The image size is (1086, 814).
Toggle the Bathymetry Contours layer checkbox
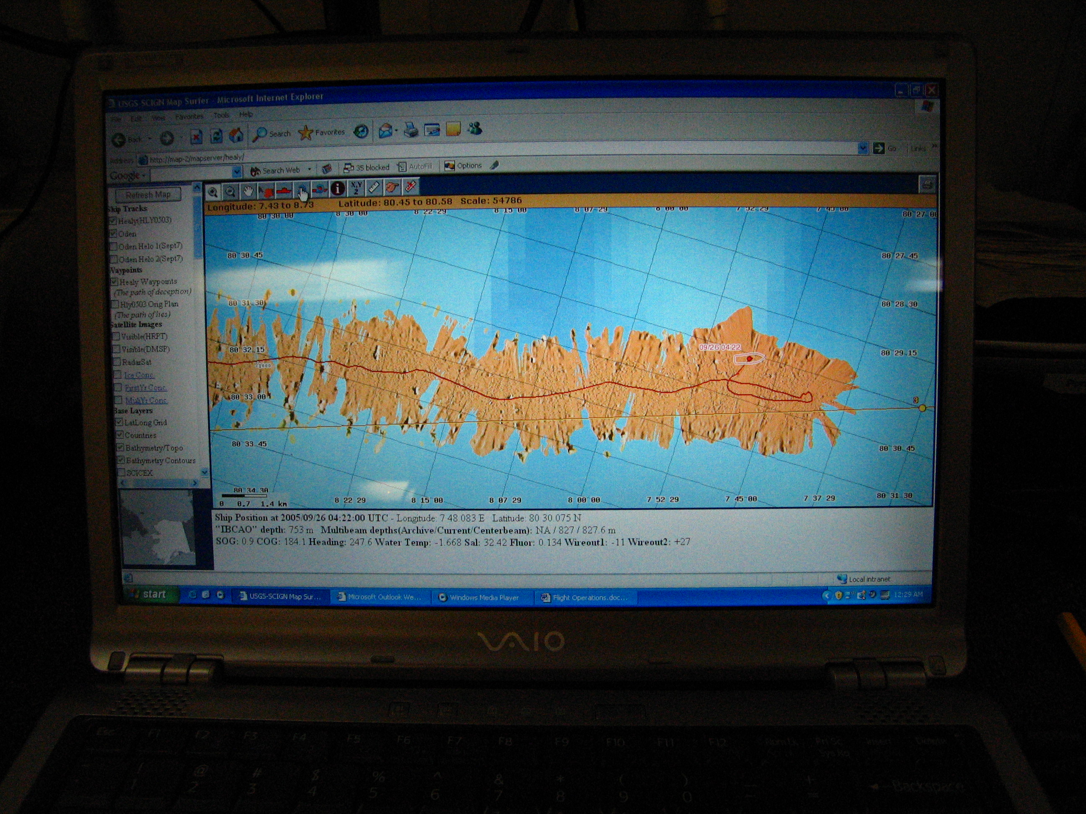pos(120,460)
